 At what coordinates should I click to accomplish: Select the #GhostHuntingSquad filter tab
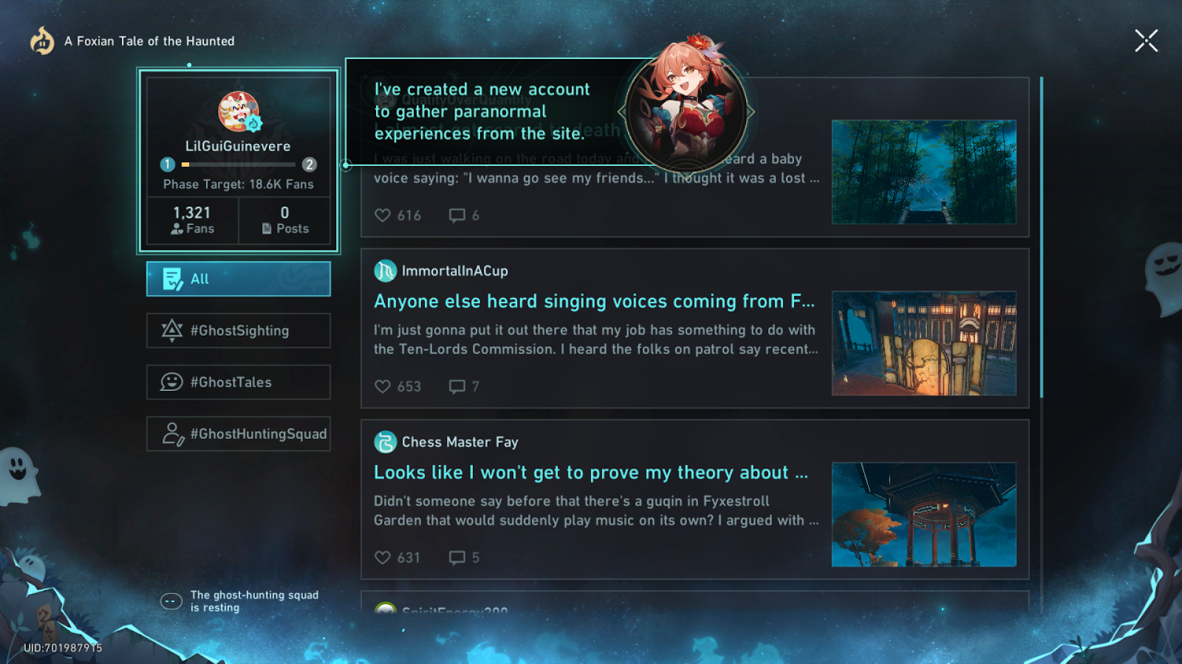(239, 434)
